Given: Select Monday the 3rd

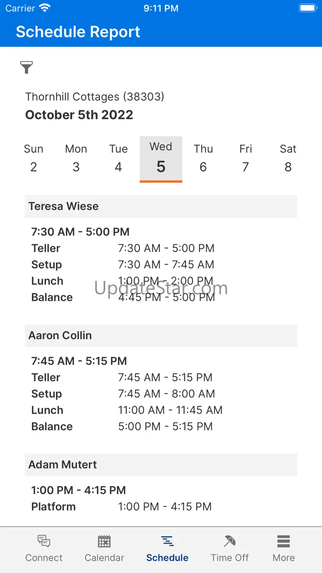Looking at the screenshot, I should click(76, 158).
